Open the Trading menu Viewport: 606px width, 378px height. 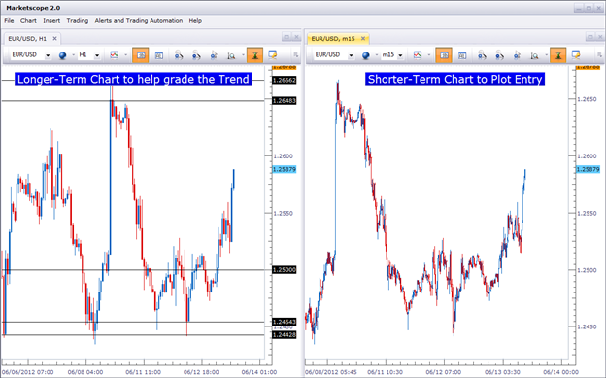78,21
